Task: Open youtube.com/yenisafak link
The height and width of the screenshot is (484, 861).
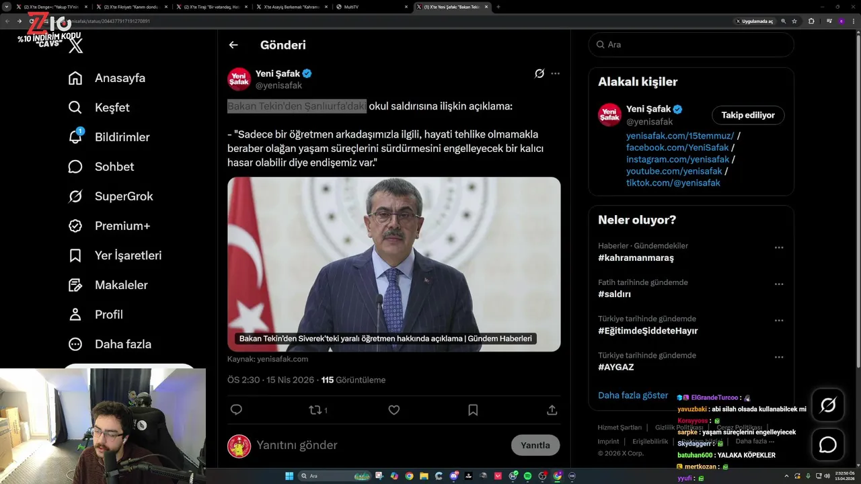Action: point(674,171)
